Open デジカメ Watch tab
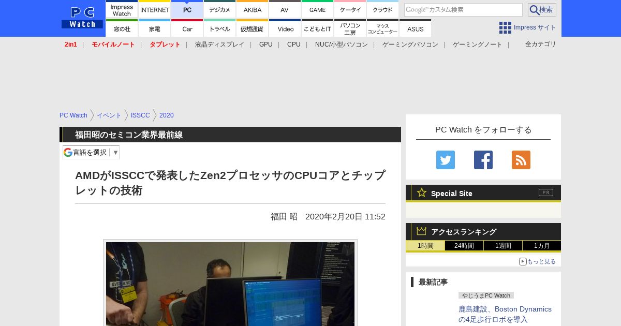621x326 pixels. click(x=220, y=9)
